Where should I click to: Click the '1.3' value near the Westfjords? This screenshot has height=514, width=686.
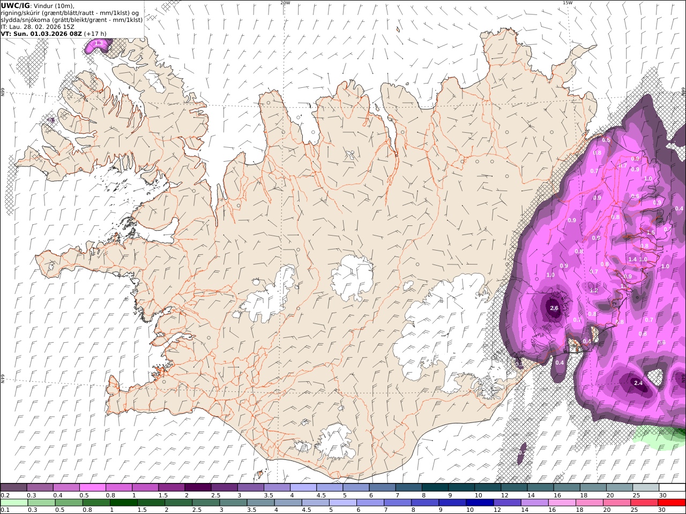point(99,43)
